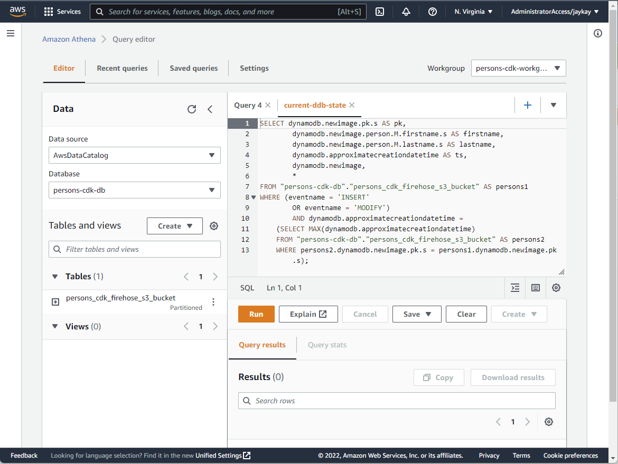Screen dimensions: 618x464
Task: Switch to the current-ddb-state query tab
Action: pos(314,105)
